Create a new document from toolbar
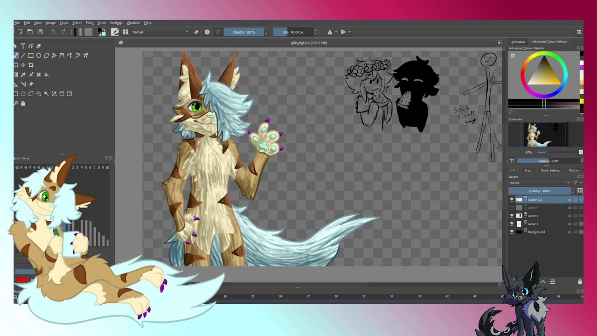This screenshot has width=597, height=336. point(20,32)
